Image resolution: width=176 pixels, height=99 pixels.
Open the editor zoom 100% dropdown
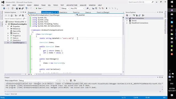coord(31,74)
